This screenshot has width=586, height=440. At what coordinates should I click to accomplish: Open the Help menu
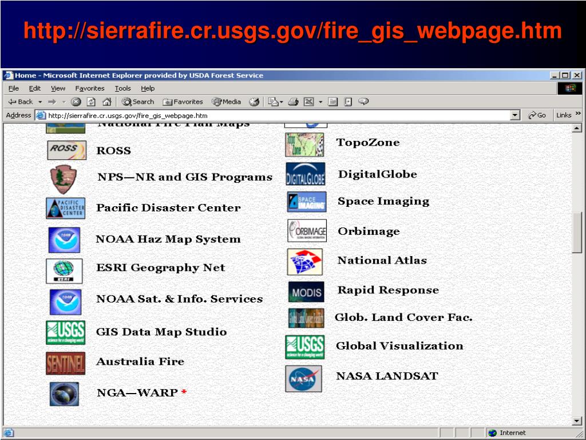148,88
